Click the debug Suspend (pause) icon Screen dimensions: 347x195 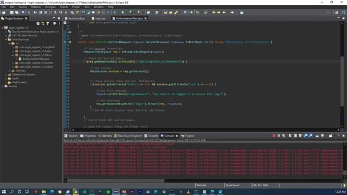[x=41, y=12]
